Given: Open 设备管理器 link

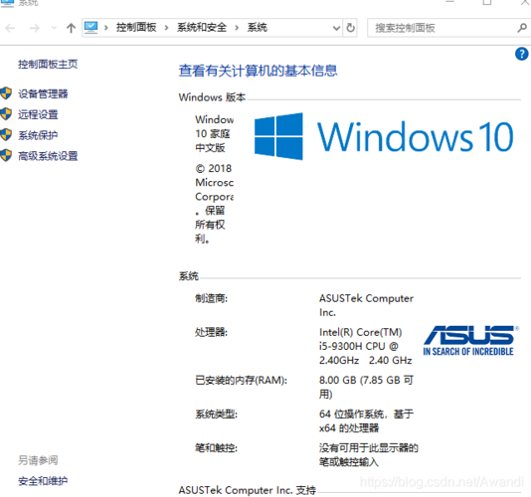Looking at the screenshot, I should (43, 93).
